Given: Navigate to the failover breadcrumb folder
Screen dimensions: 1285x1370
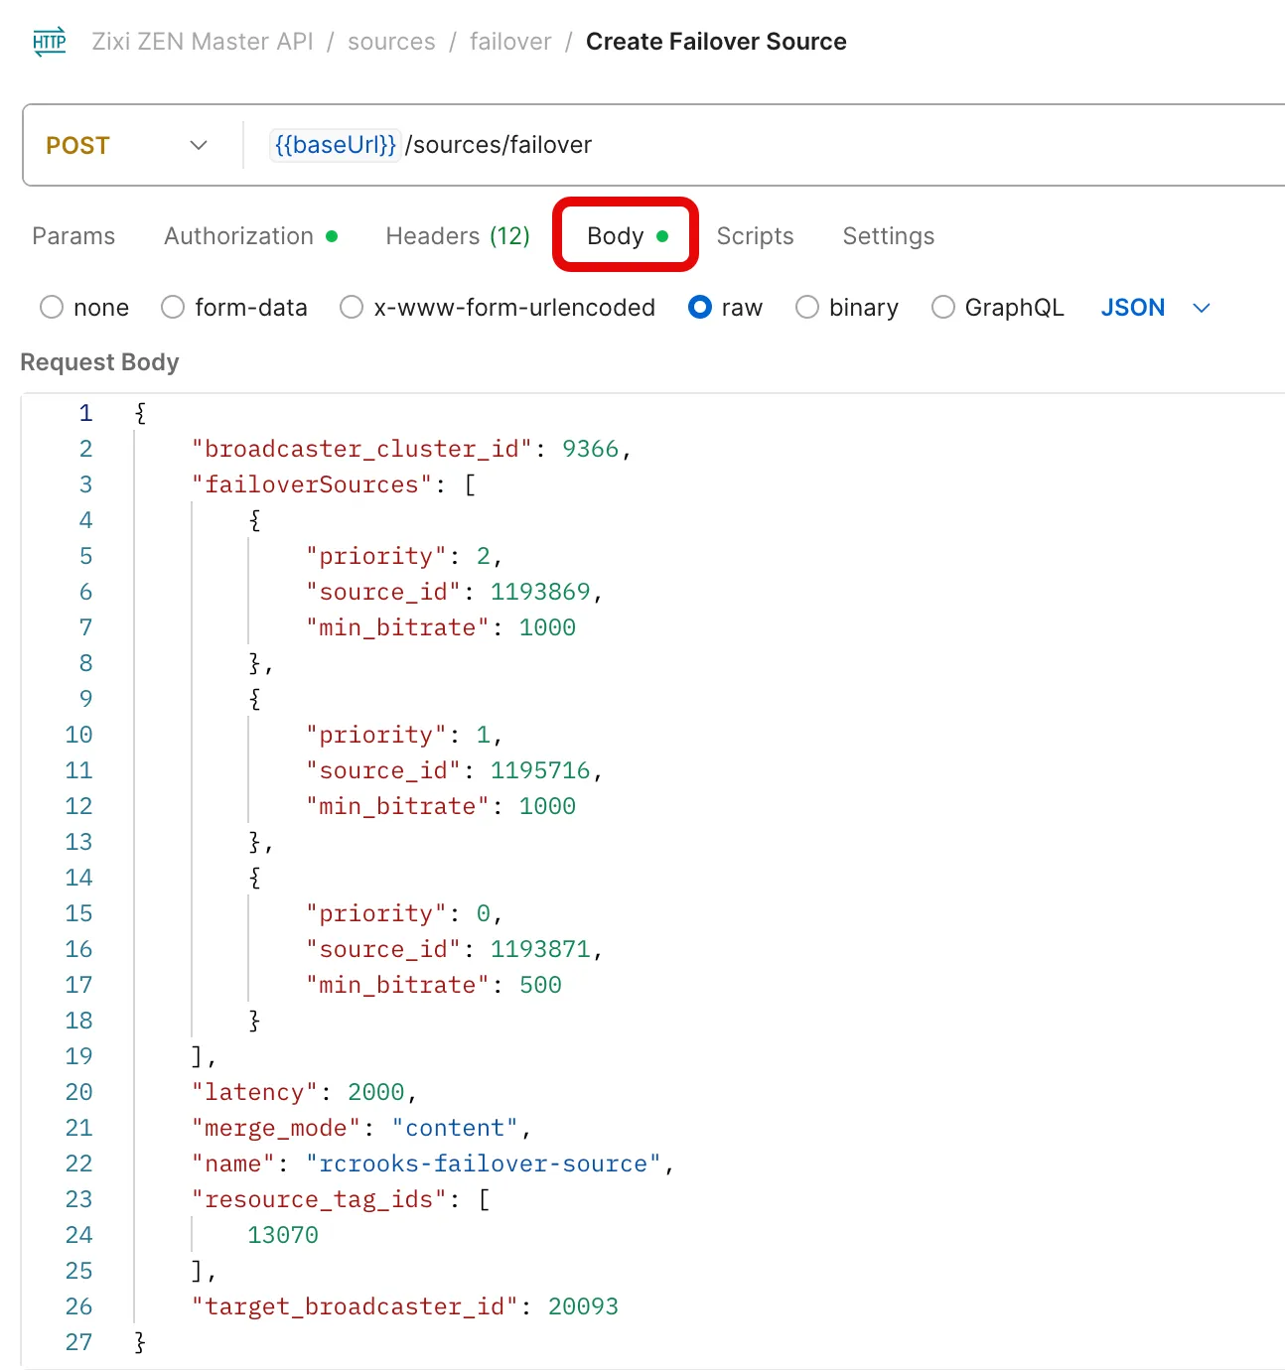Looking at the screenshot, I should click(x=510, y=42).
